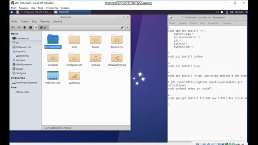Select the Рабочий стол folder icon
The height and width of the screenshot is (145, 258).
pos(53,75)
